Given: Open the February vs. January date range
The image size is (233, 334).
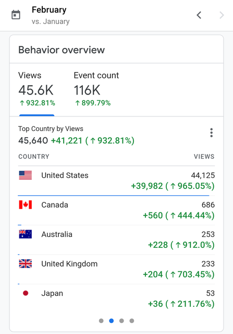Looking at the screenshot, I should point(51,16).
